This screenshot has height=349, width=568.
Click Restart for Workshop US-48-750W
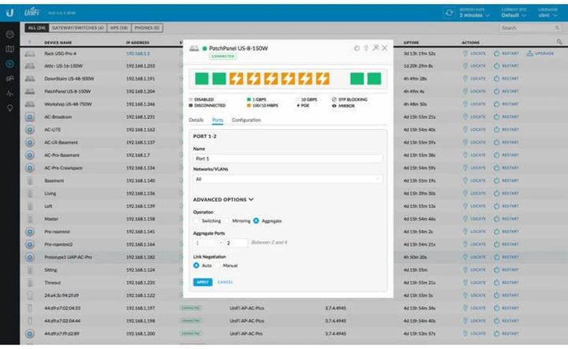coord(506,104)
